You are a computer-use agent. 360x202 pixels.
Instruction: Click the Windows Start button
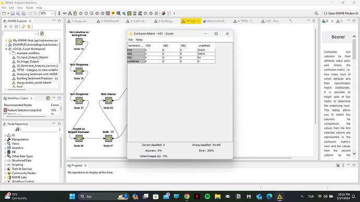(72, 196)
